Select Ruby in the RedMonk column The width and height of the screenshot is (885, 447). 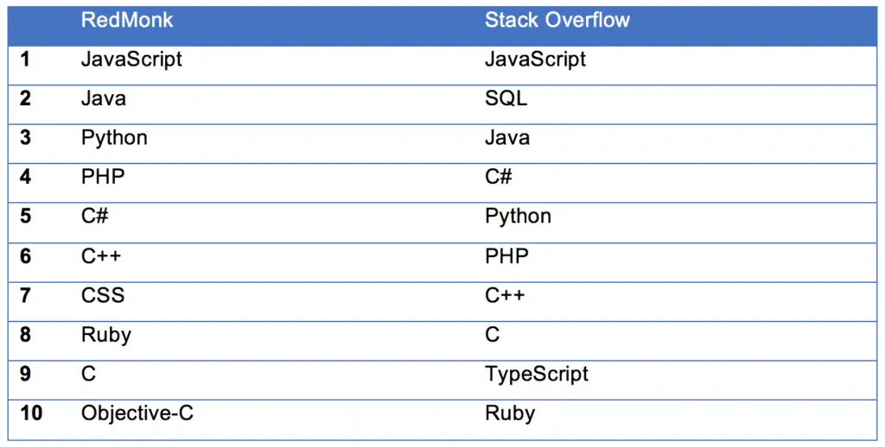tap(106, 335)
